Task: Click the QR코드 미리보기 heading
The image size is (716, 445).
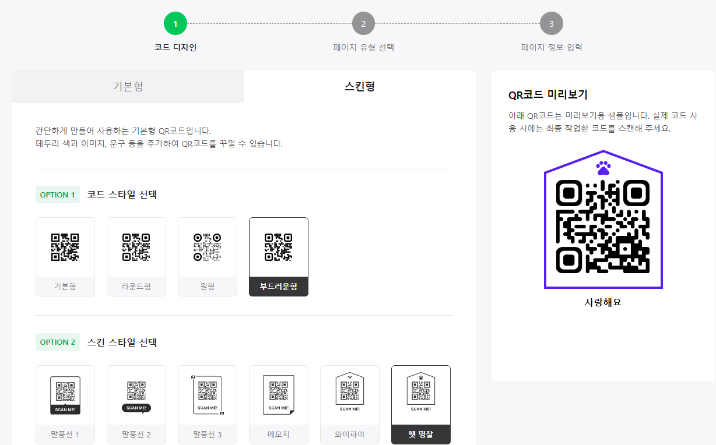Action: [548, 95]
